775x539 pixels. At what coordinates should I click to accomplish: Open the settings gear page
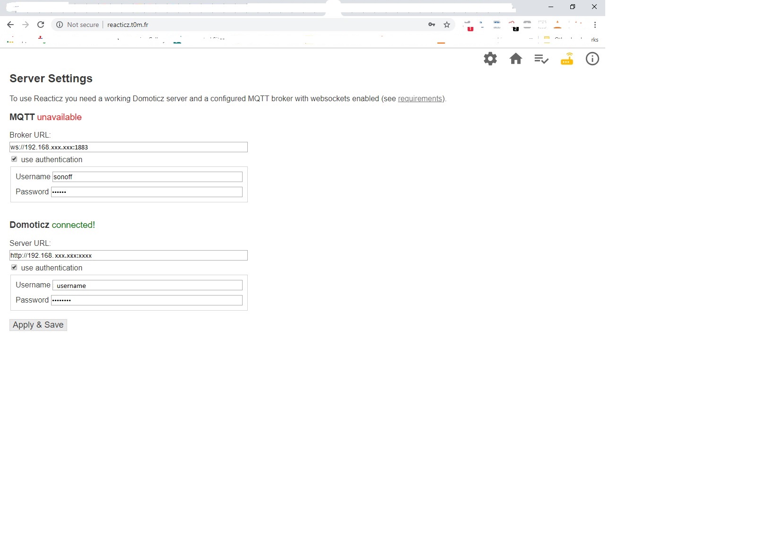490,59
